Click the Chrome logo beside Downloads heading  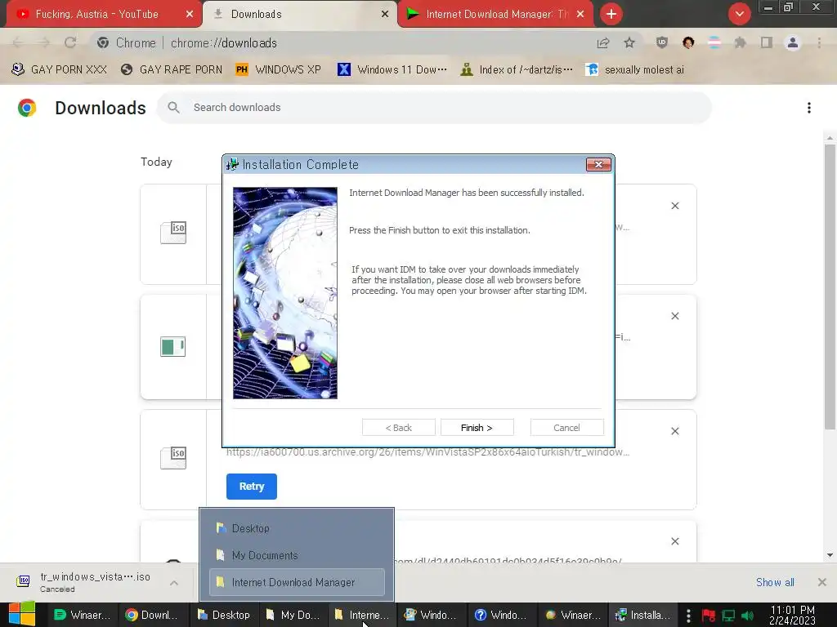pos(27,108)
